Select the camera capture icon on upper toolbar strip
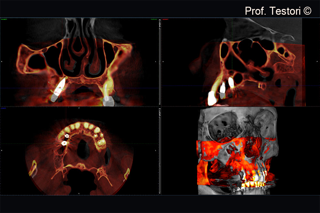Image resolution: width=320 pixels, height=213 pixels. [160, 24]
